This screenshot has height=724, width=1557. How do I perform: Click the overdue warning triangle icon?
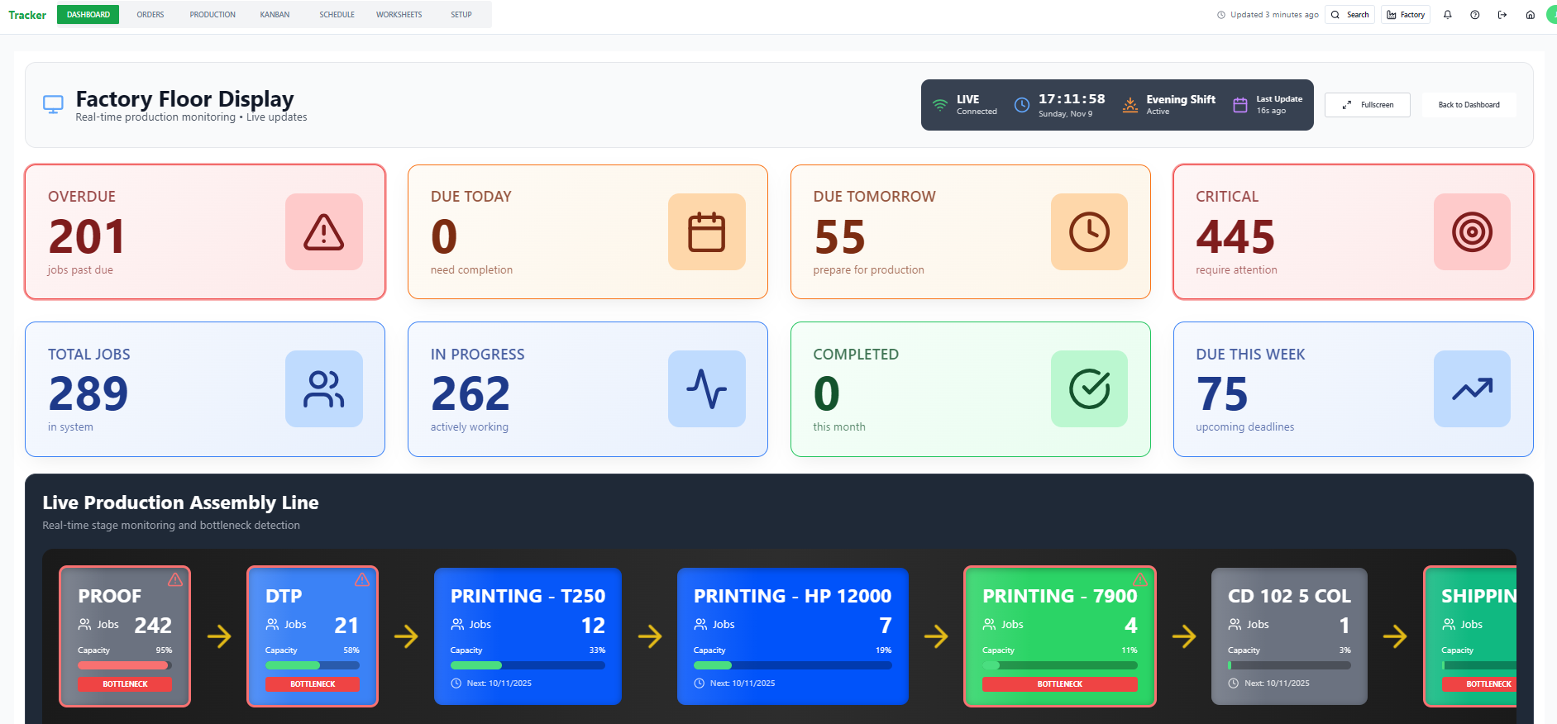[324, 232]
